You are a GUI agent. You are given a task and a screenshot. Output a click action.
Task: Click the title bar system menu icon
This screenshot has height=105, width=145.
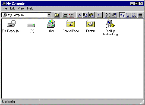pos(4,4)
